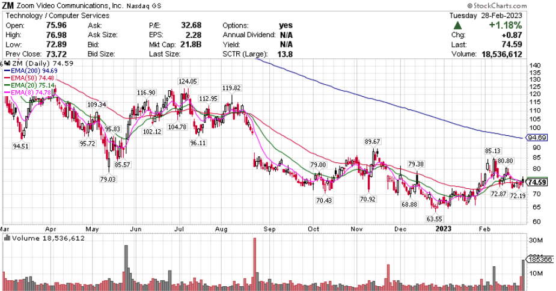Click the EMA(8) 74.78 legend entry
Image resolution: width=556 pixels, height=291 pixels.
coord(28,93)
